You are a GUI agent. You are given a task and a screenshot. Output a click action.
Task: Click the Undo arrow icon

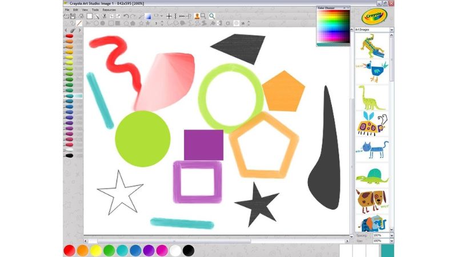point(126,17)
